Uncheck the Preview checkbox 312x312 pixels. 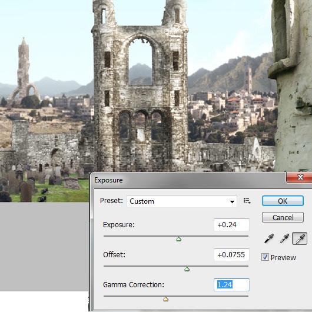point(265,257)
